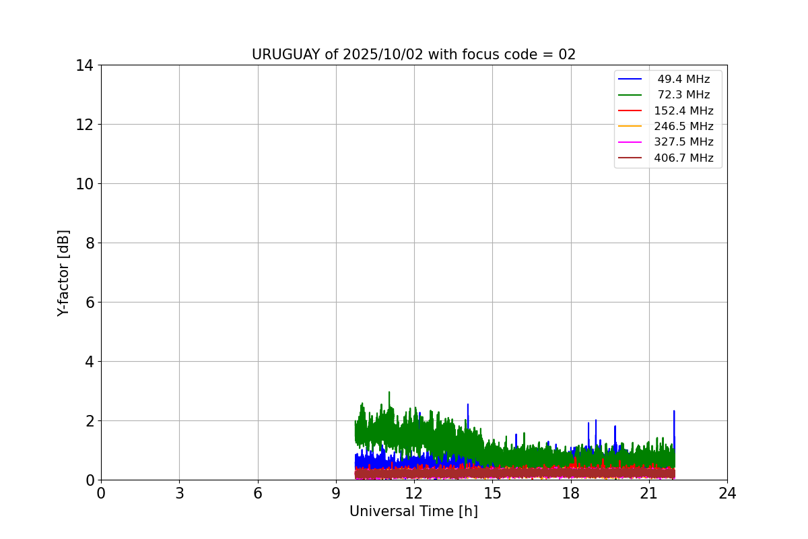Select the 49.4 MHz legend label
This screenshot has width=808, height=539.
tap(683, 80)
